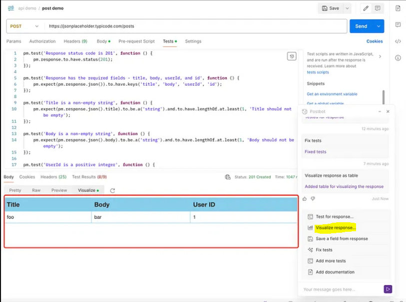Viewport: 406px width, 302px height.
Task: Click the pencil edit icon beside Save
Action: (365, 8)
